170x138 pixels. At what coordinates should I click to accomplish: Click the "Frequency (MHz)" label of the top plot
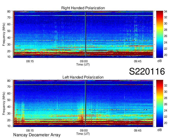4,34
